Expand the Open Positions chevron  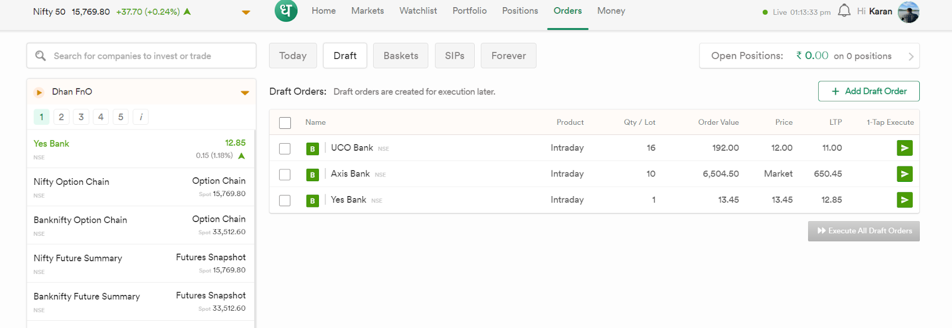coord(910,56)
